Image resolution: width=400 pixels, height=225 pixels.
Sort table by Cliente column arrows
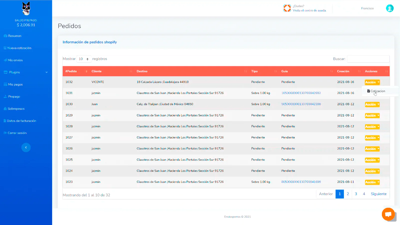click(131, 71)
